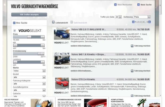This screenshot has width=165, height=107.
Task: Open the Getriebe dropdown
Action: tap(29, 96)
